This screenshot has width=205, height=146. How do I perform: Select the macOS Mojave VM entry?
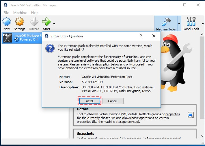tap(22, 38)
